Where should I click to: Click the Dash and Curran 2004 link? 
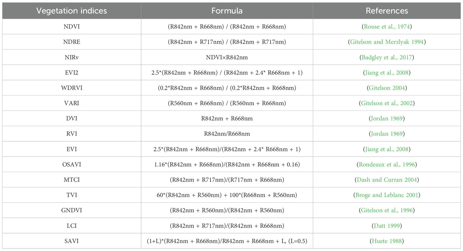pyautogui.click(x=387, y=180)
